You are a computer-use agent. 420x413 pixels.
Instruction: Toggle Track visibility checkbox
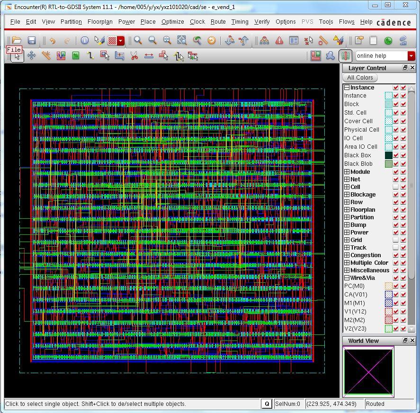tap(396, 248)
